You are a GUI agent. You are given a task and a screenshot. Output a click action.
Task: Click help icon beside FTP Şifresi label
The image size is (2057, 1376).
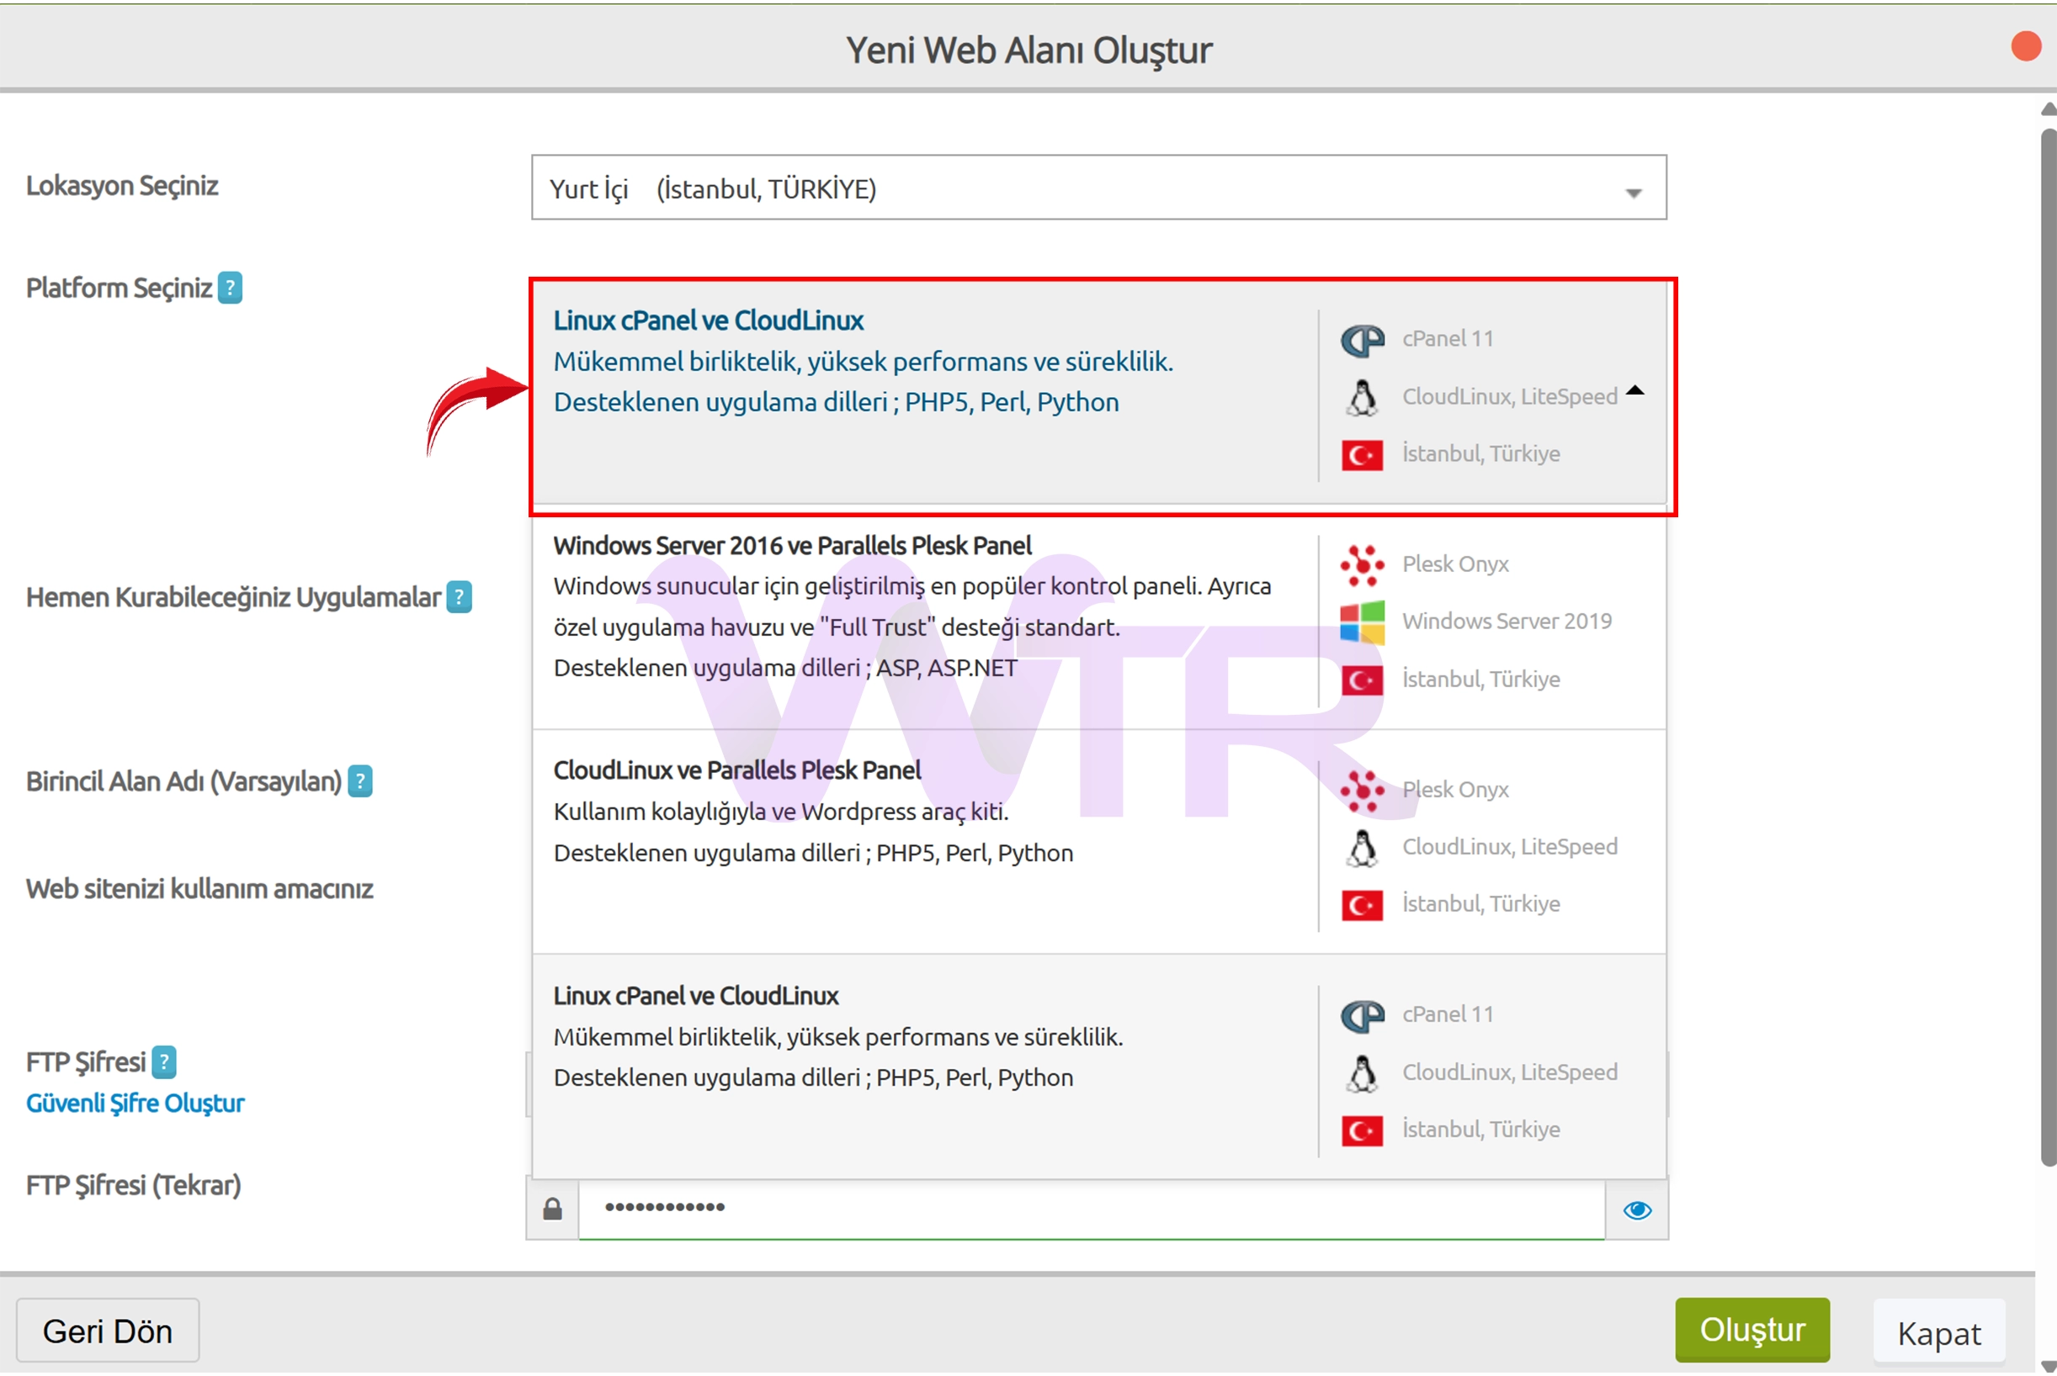click(x=164, y=1061)
